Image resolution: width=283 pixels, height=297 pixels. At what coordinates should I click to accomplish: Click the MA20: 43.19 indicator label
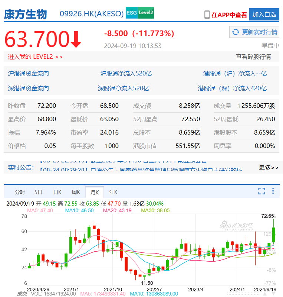(117, 210)
